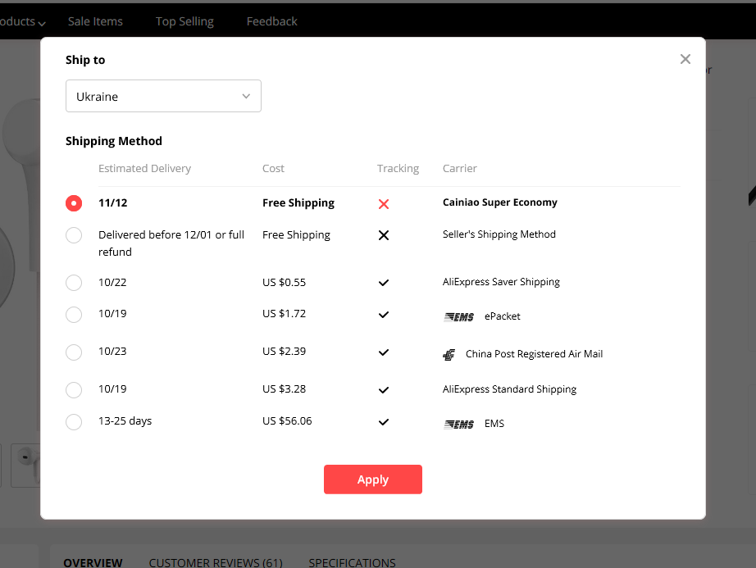
Task: Select China Post Registered Air Mail radio button
Action: (x=74, y=352)
